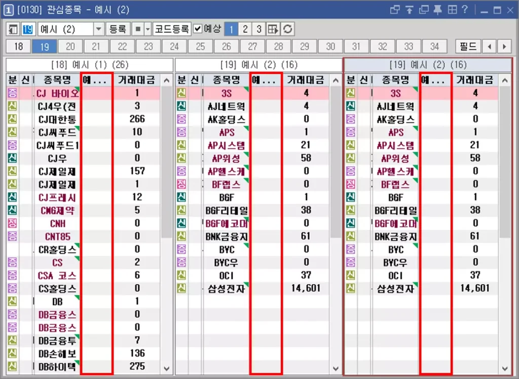
Task: Click 거래대금 column header in left panel
Action: (x=137, y=80)
